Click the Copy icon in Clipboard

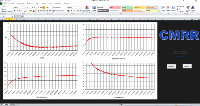tap(2, 9)
